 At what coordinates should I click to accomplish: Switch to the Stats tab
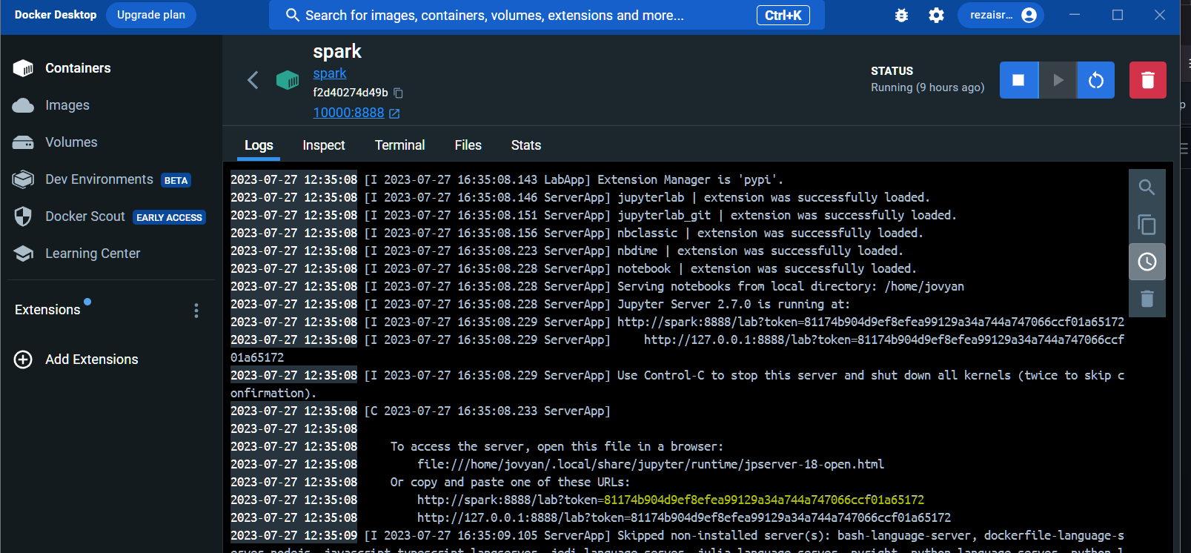tap(525, 145)
